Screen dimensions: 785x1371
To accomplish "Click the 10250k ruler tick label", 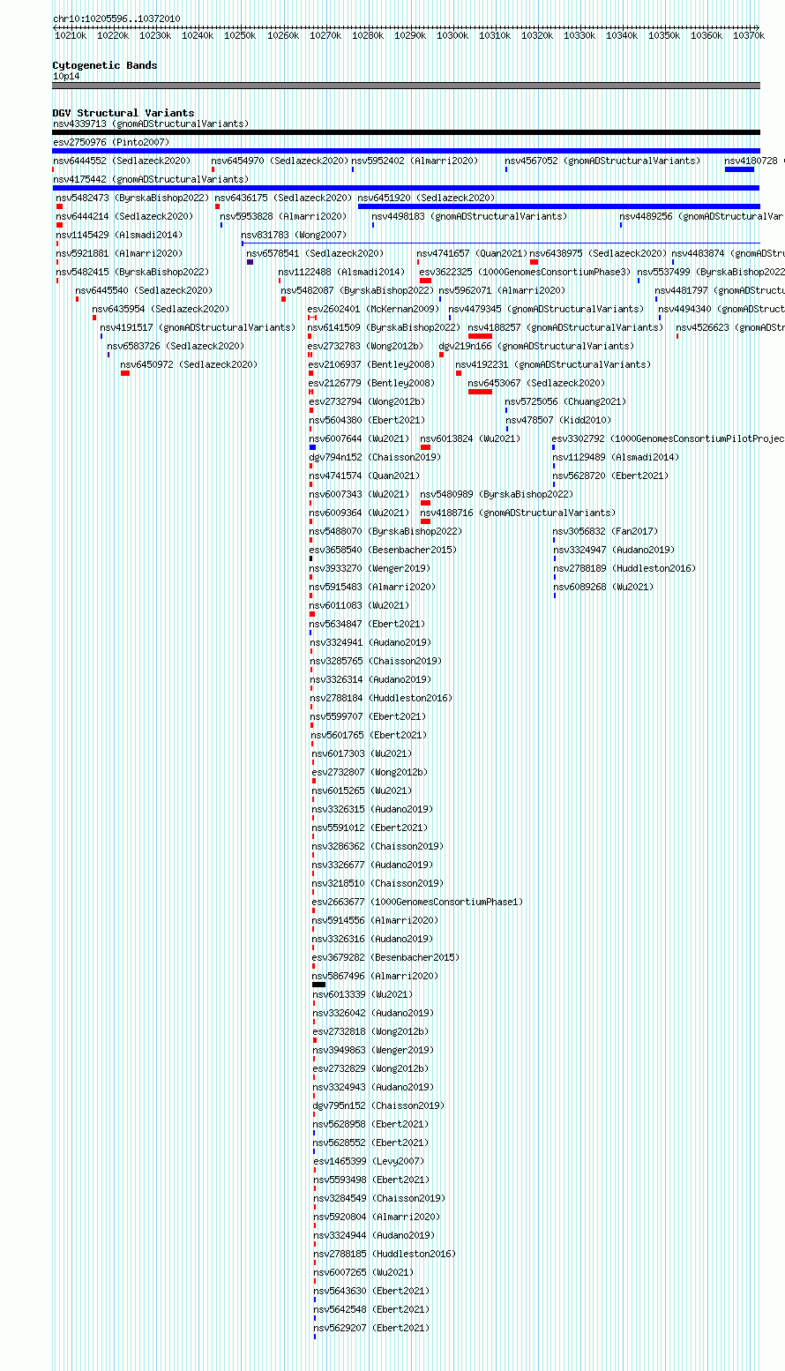I will 240,35.
